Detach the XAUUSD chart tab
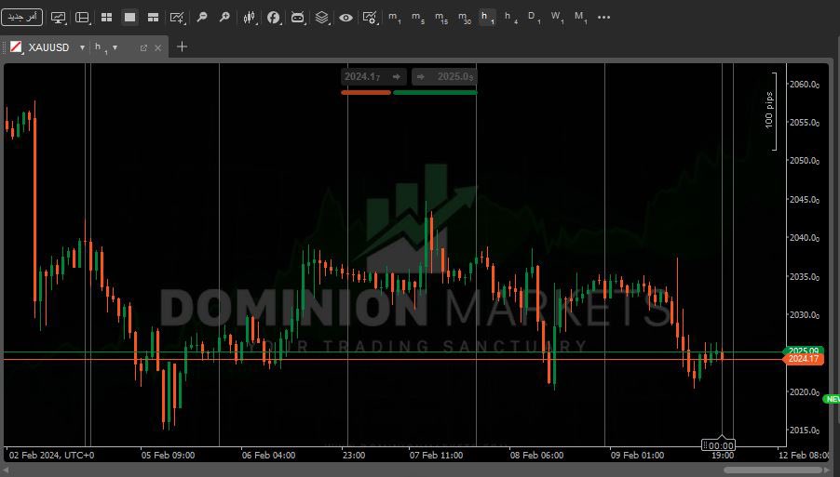The height and width of the screenshot is (477, 840). pos(143,48)
